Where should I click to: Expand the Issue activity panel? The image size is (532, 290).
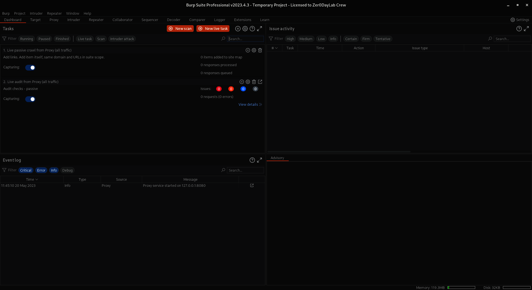(x=526, y=29)
